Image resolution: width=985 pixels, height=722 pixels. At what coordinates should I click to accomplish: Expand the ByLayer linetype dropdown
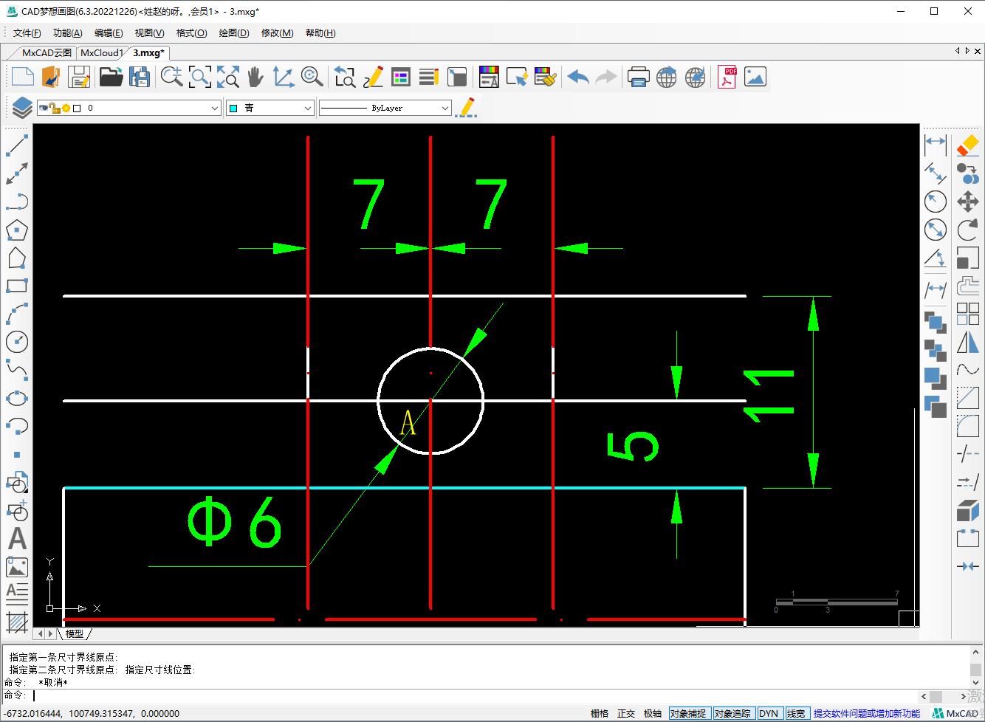point(445,107)
